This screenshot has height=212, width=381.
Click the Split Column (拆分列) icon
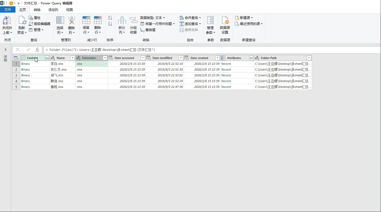point(122,21)
